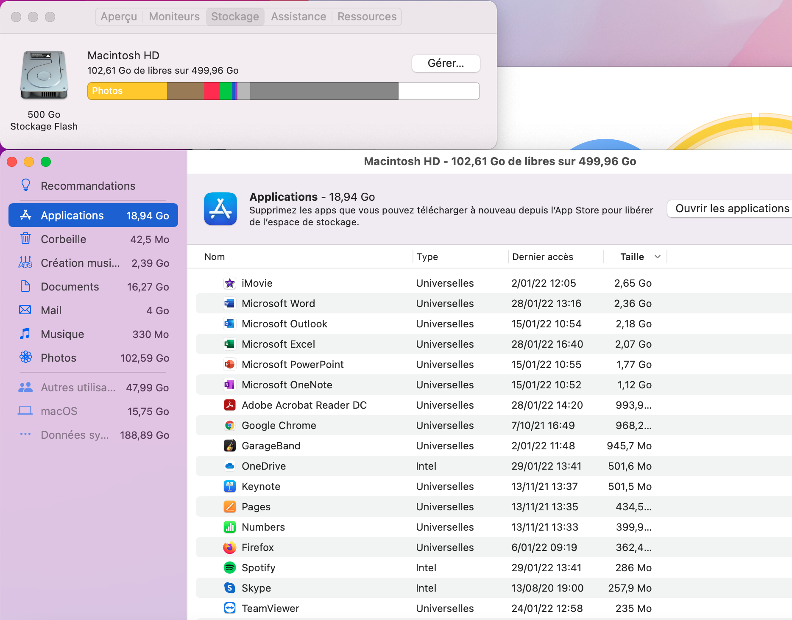Sort list by Dernier accès column

click(x=542, y=257)
